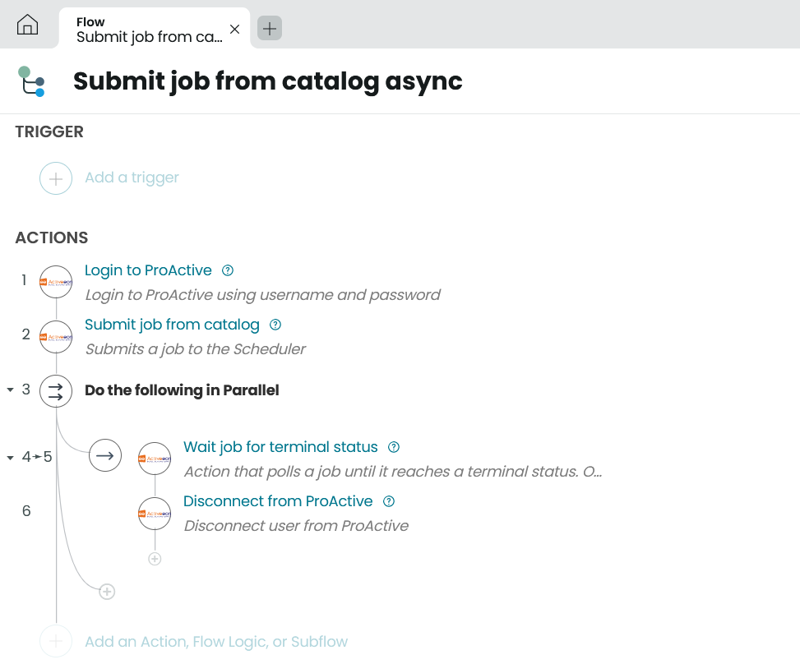Click the Submit job from catalog step icon
Image resolution: width=800 pixels, height=664 pixels.
point(56,337)
